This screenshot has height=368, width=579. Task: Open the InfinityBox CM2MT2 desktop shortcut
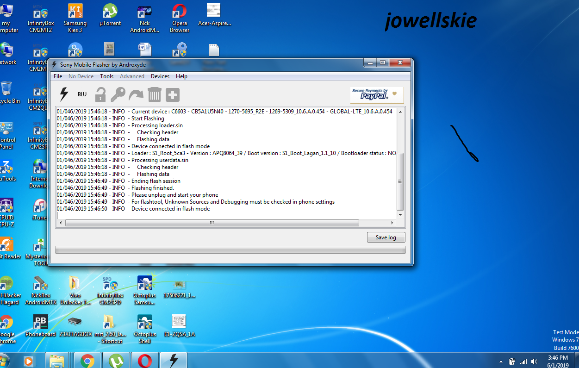40,19
